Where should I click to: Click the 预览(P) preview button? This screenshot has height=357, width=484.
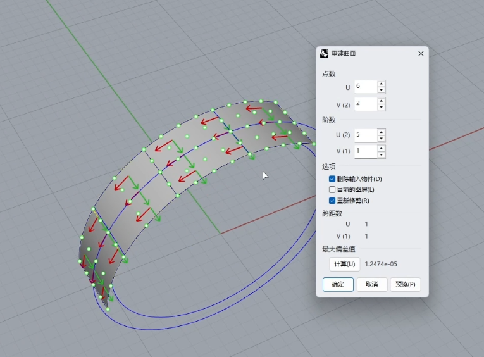tap(405, 285)
